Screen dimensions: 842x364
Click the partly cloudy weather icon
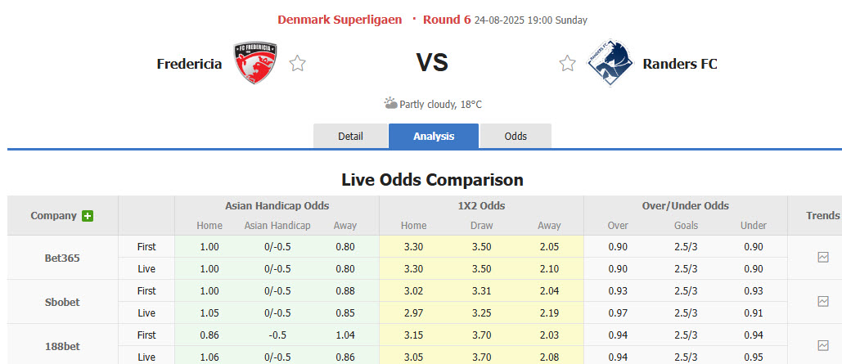pyautogui.click(x=391, y=104)
